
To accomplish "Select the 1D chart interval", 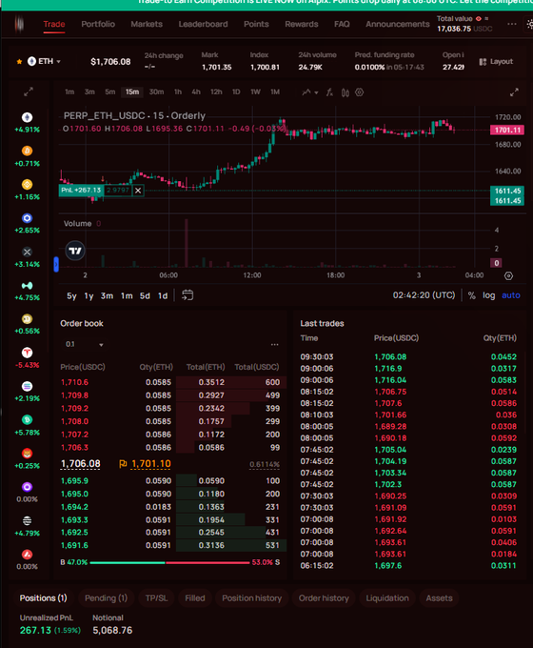I will coord(236,91).
